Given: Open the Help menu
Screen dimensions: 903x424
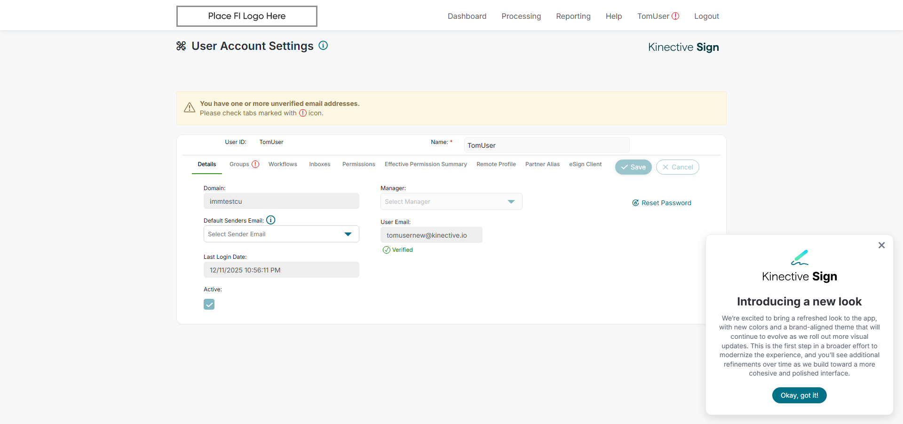Looking at the screenshot, I should point(614,16).
